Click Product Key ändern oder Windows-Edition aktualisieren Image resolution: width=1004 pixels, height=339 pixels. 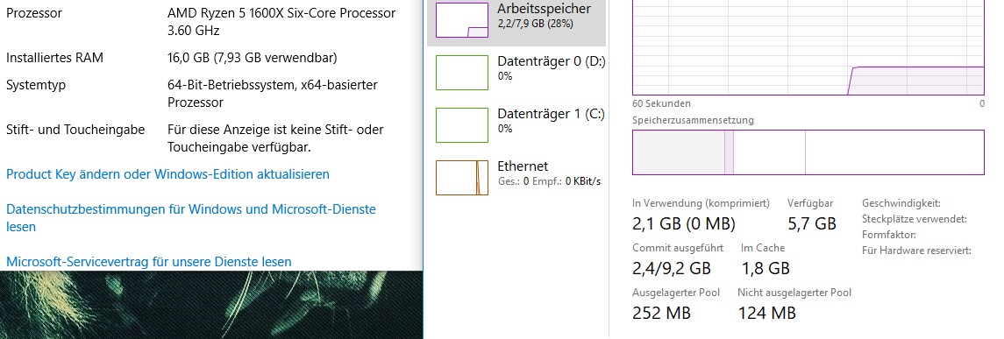coord(167,174)
